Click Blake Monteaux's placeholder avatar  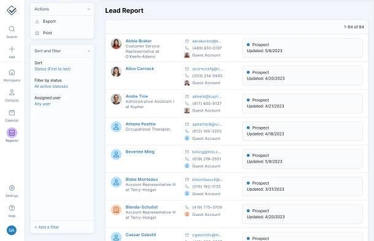[x=116, y=182]
